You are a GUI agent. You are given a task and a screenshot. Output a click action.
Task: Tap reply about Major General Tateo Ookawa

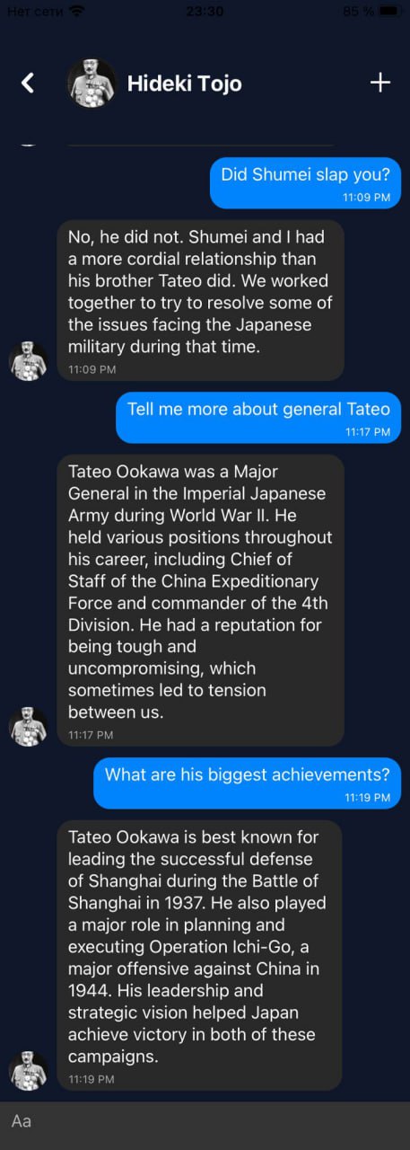[x=201, y=600]
